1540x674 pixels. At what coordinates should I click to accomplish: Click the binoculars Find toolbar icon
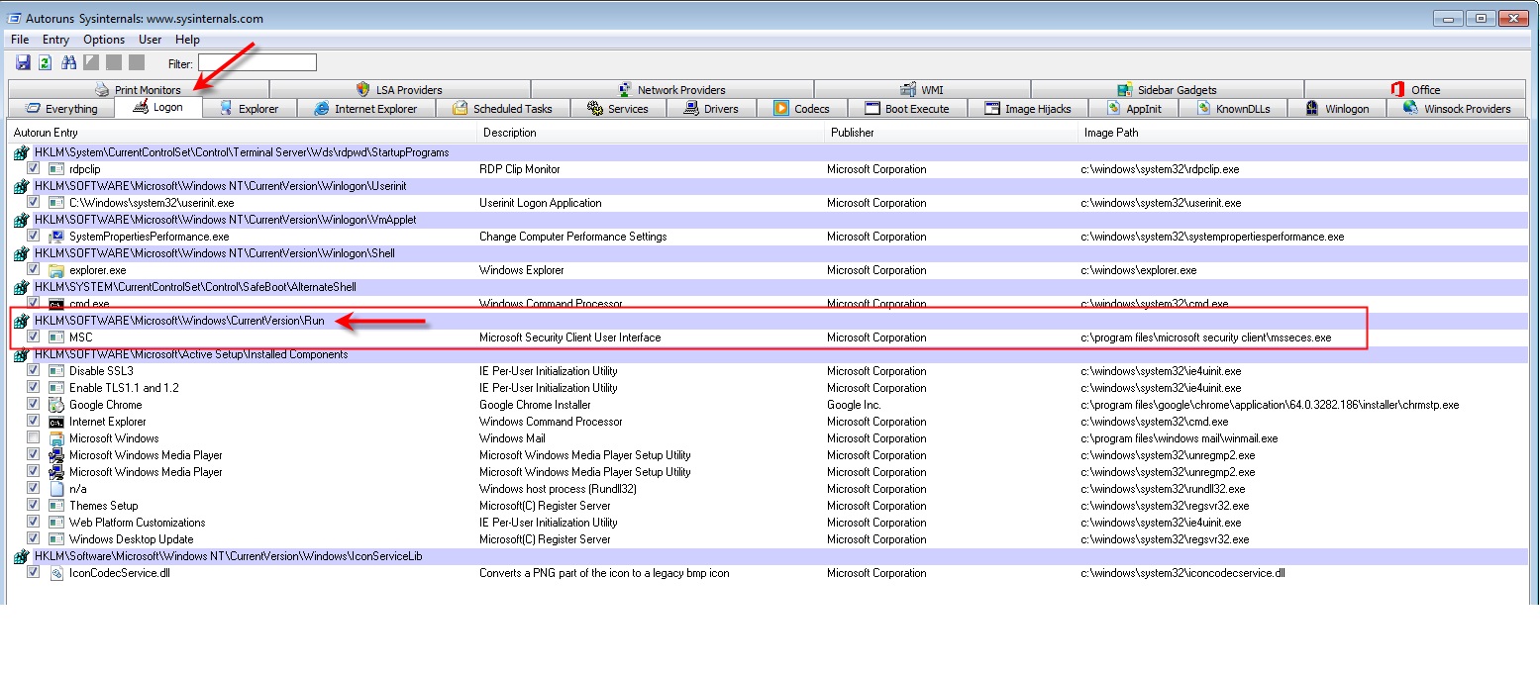point(68,63)
